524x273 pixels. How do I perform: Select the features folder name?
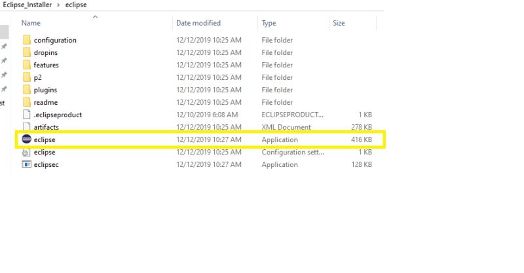pos(46,65)
